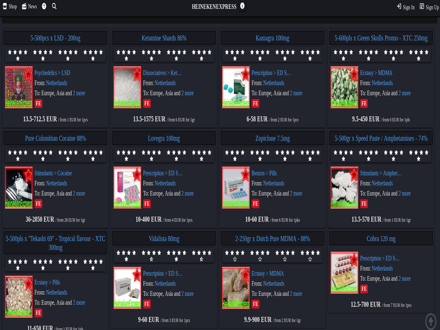Image resolution: width=440 pixels, height=330 pixels.
Task: Click the Sign In link
Action: coord(405,7)
